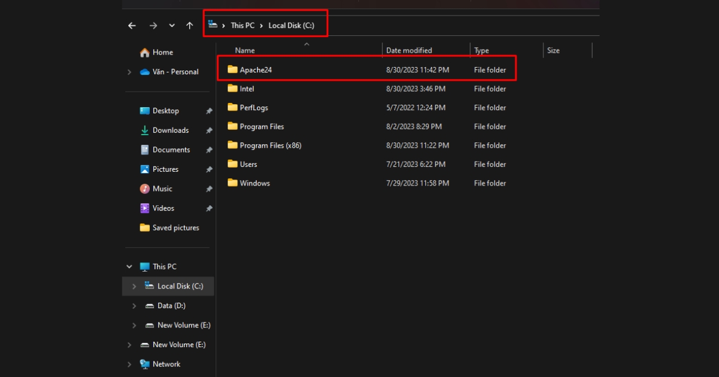
Task: Open the recent locations dropdown chevron
Action: click(x=172, y=26)
